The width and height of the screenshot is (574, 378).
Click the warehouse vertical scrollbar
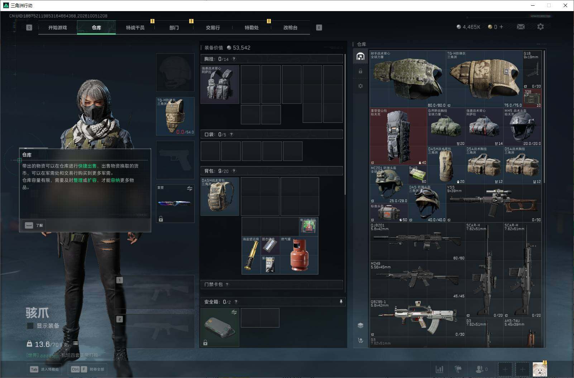[544, 116]
